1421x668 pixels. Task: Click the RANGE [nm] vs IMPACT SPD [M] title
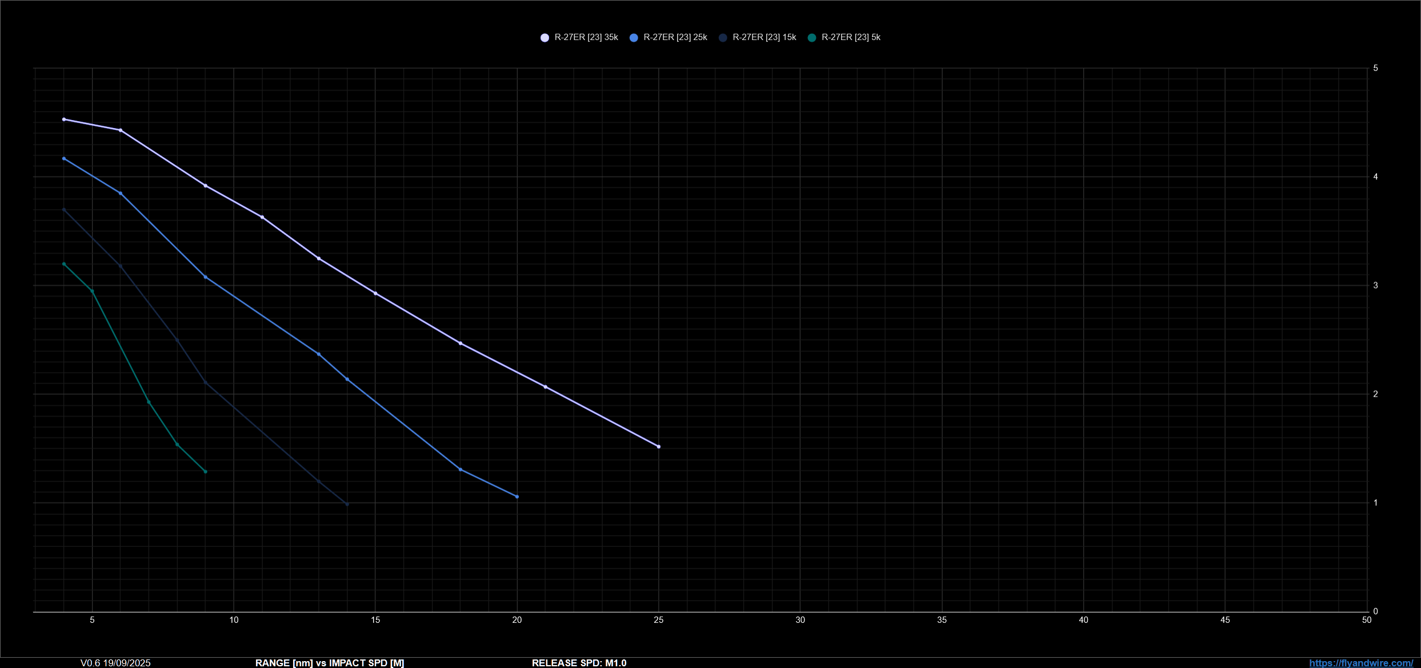[330, 663]
